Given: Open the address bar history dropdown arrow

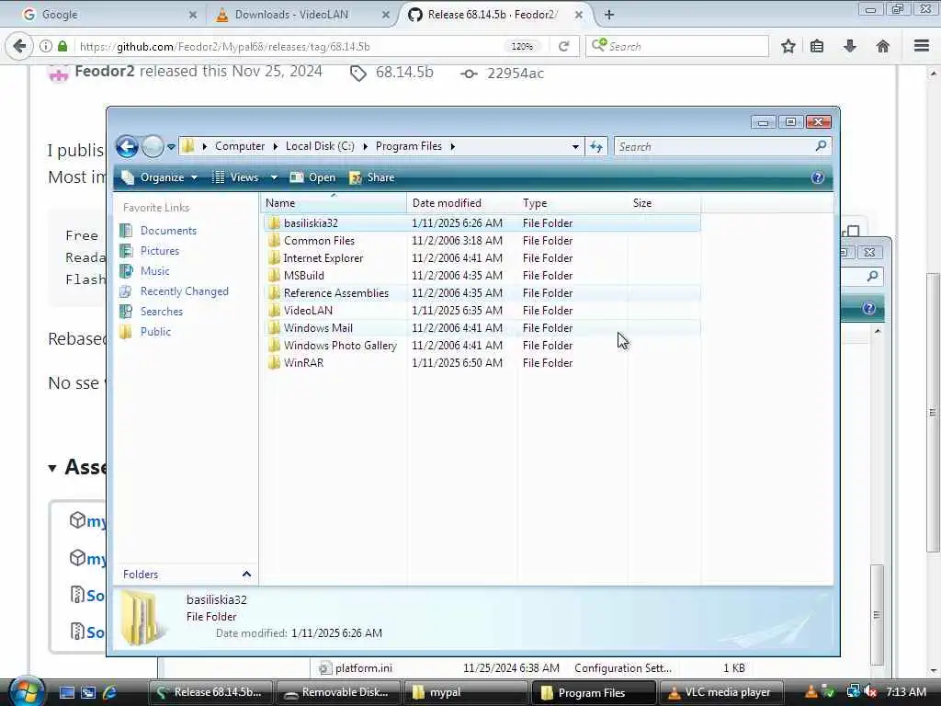Looking at the screenshot, I should [x=575, y=146].
